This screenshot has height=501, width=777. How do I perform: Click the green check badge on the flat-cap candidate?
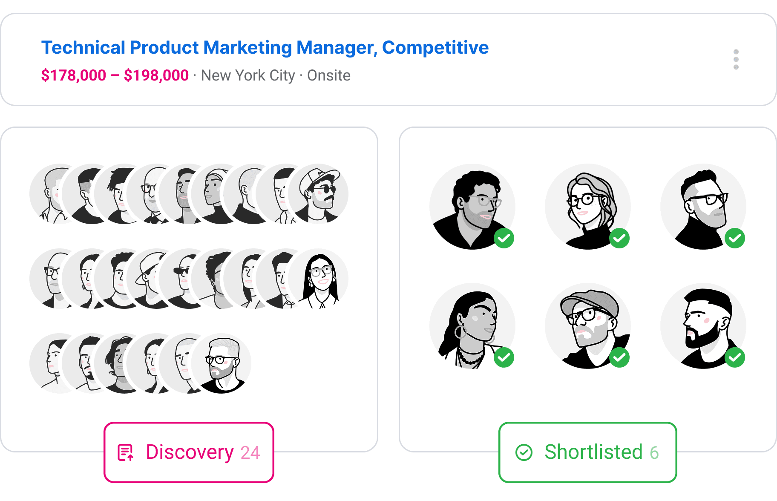click(x=620, y=358)
